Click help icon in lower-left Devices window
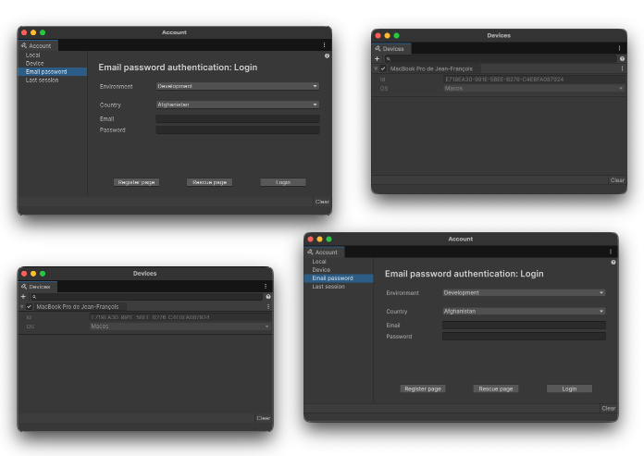The height and width of the screenshot is (456, 644). click(x=268, y=297)
